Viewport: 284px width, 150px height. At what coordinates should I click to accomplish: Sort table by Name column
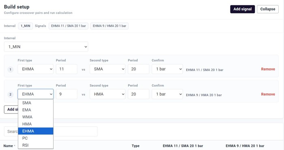9,146
